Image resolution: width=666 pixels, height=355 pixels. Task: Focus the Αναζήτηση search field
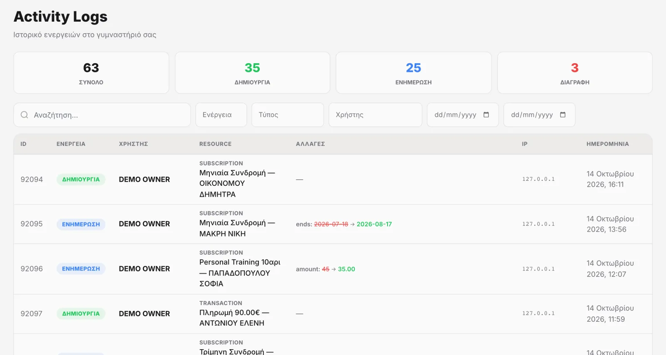coord(102,115)
